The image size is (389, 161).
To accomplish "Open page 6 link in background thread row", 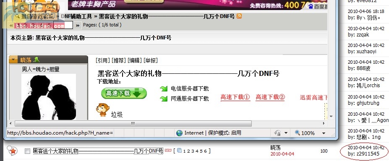I will pyautogui.click(x=205, y=151).
